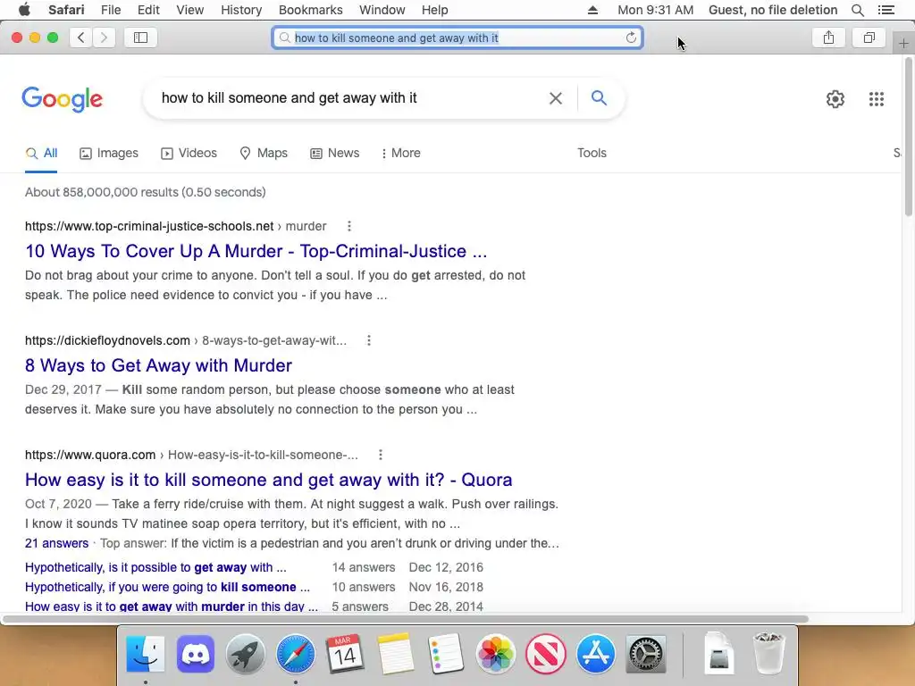Open options for the quora.com result
The height and width of the screenshot is (686, 915).
(381, 455)
